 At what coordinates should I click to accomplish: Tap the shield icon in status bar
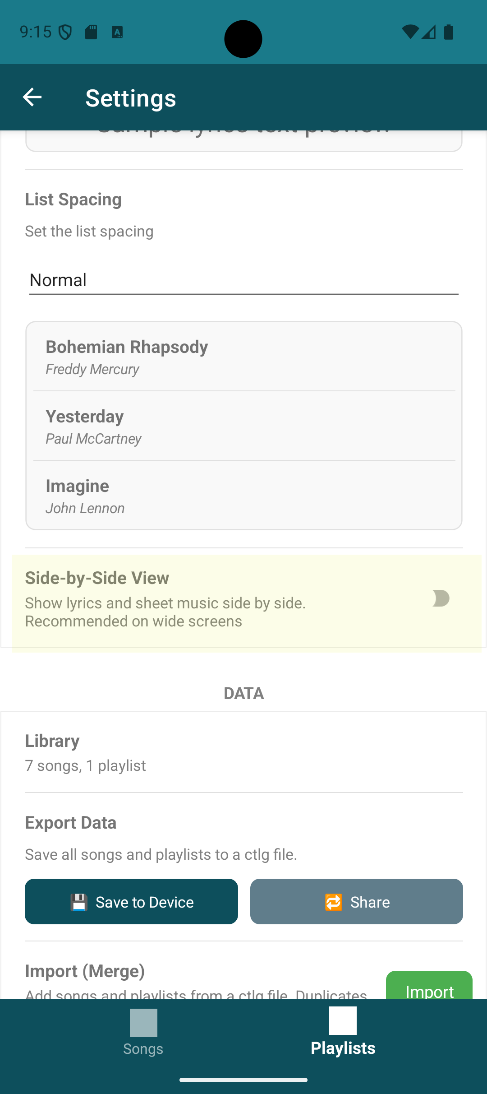(x=66, y=32)
